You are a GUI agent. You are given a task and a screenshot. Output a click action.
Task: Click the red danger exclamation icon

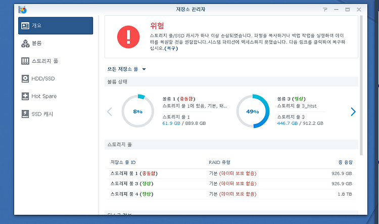click(128, 37)
